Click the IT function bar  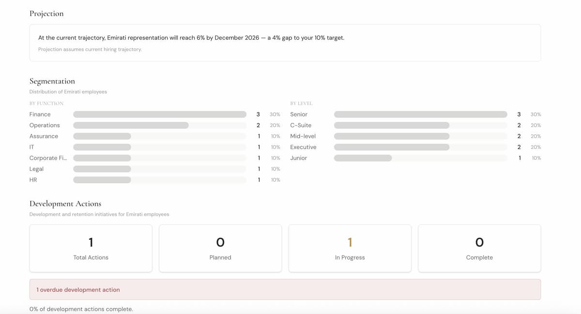click(x=160, y=147)
